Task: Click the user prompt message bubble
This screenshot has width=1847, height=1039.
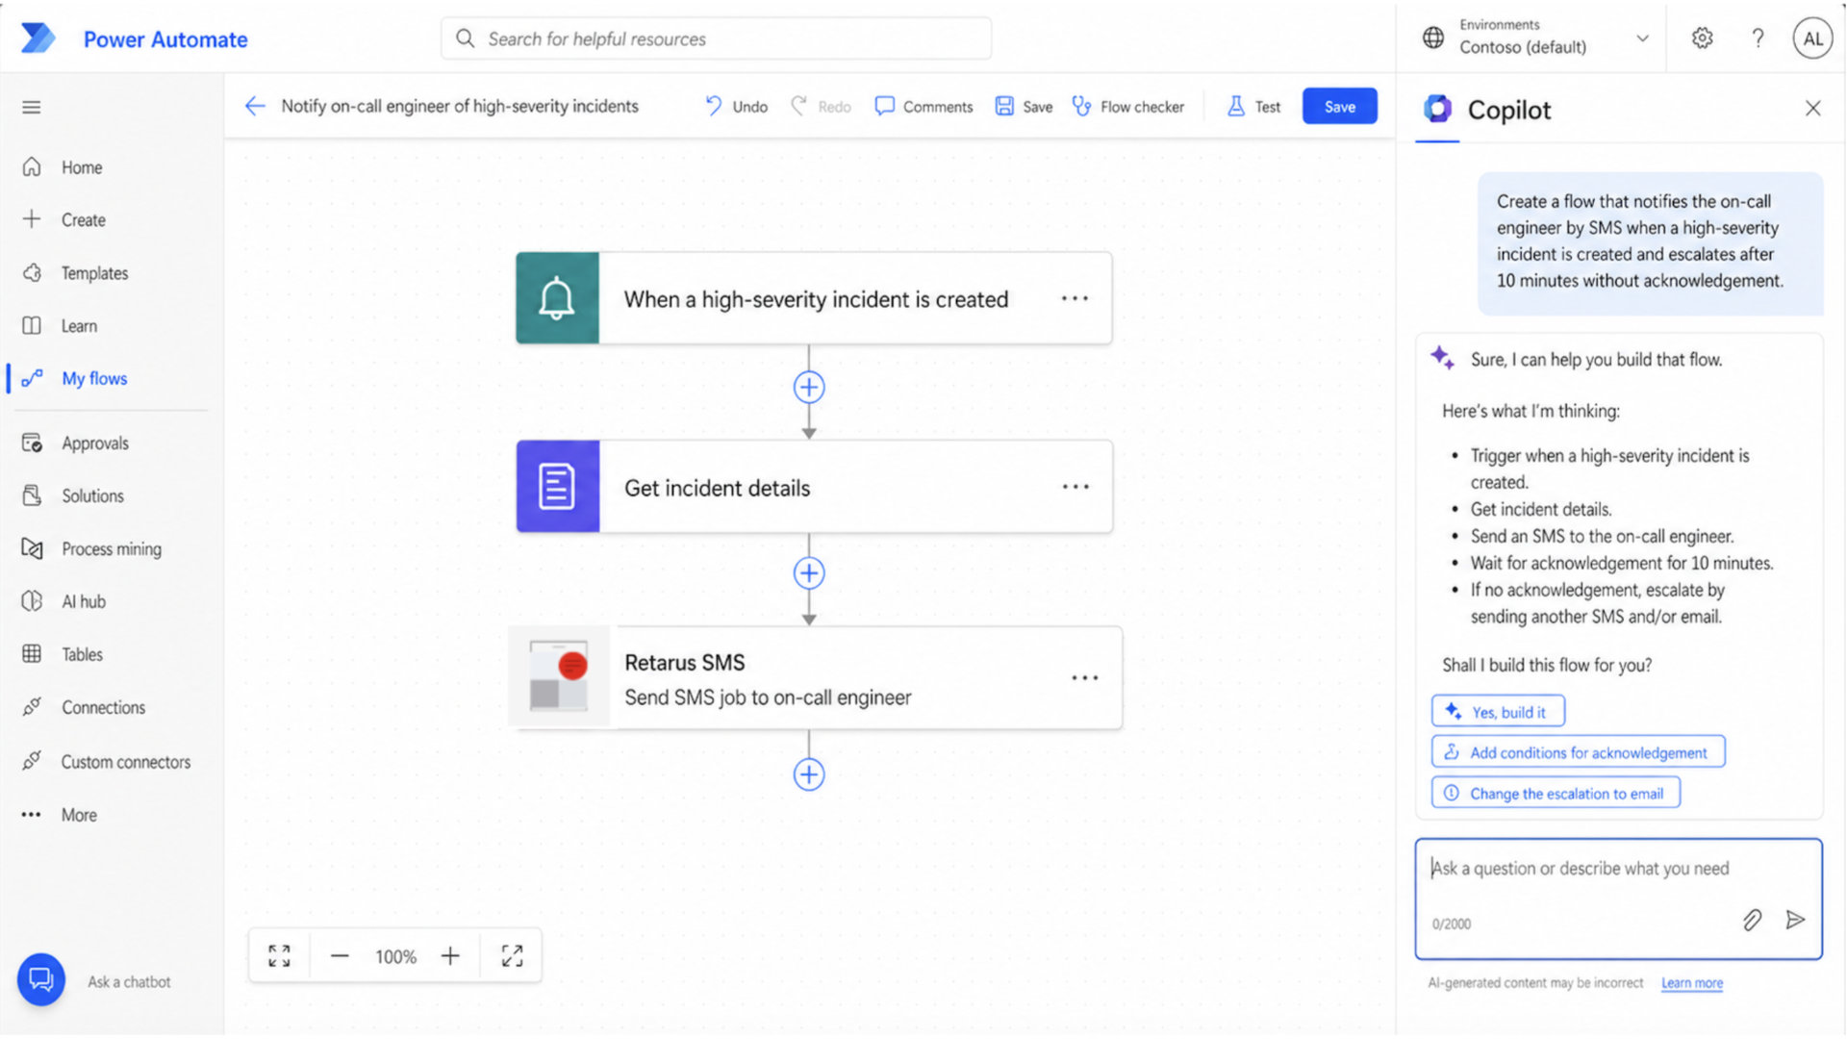Action: tap(1650, 242)
